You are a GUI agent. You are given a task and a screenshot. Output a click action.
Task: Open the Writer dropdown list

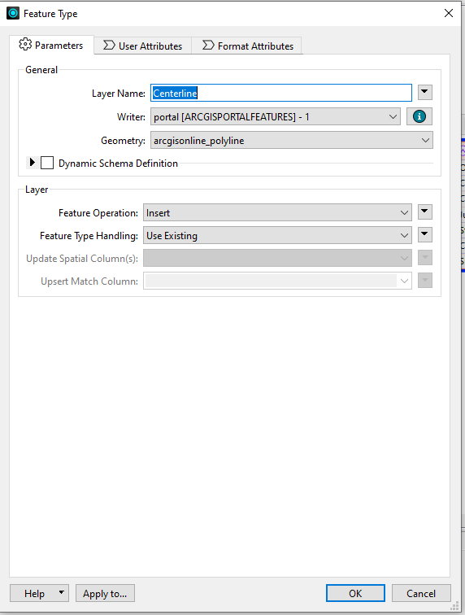[x=276, y=117]
